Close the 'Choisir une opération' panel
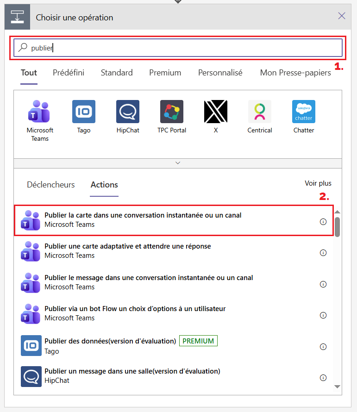Screen dimensions: 357x412 (x=342, y=16)
